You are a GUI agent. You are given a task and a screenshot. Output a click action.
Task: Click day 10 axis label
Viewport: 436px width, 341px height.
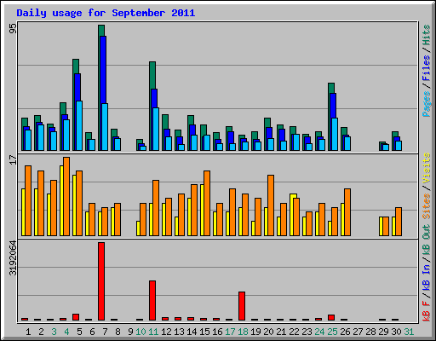pos(141,332)
